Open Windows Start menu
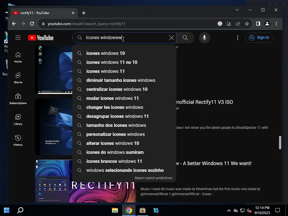The image size is (288, 216). click(7, 210)
